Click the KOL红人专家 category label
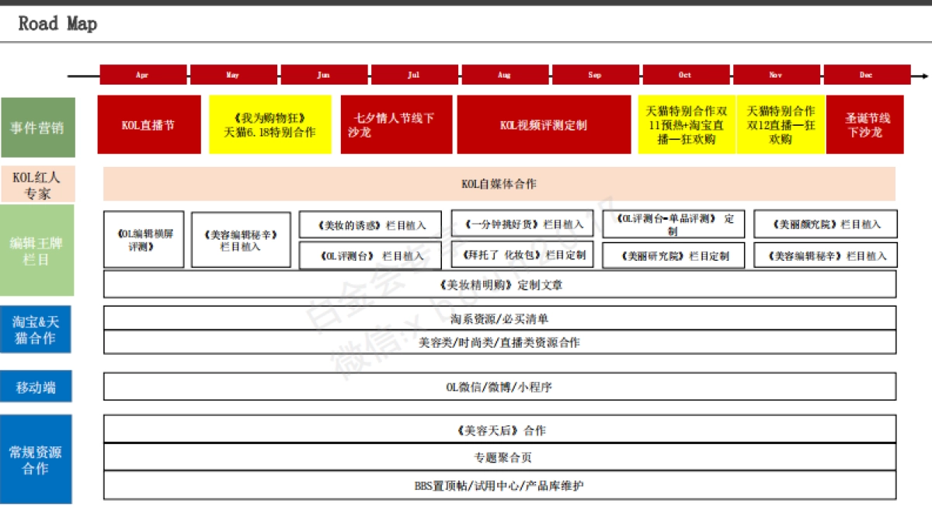932x524 pixels. coord(37,185)
